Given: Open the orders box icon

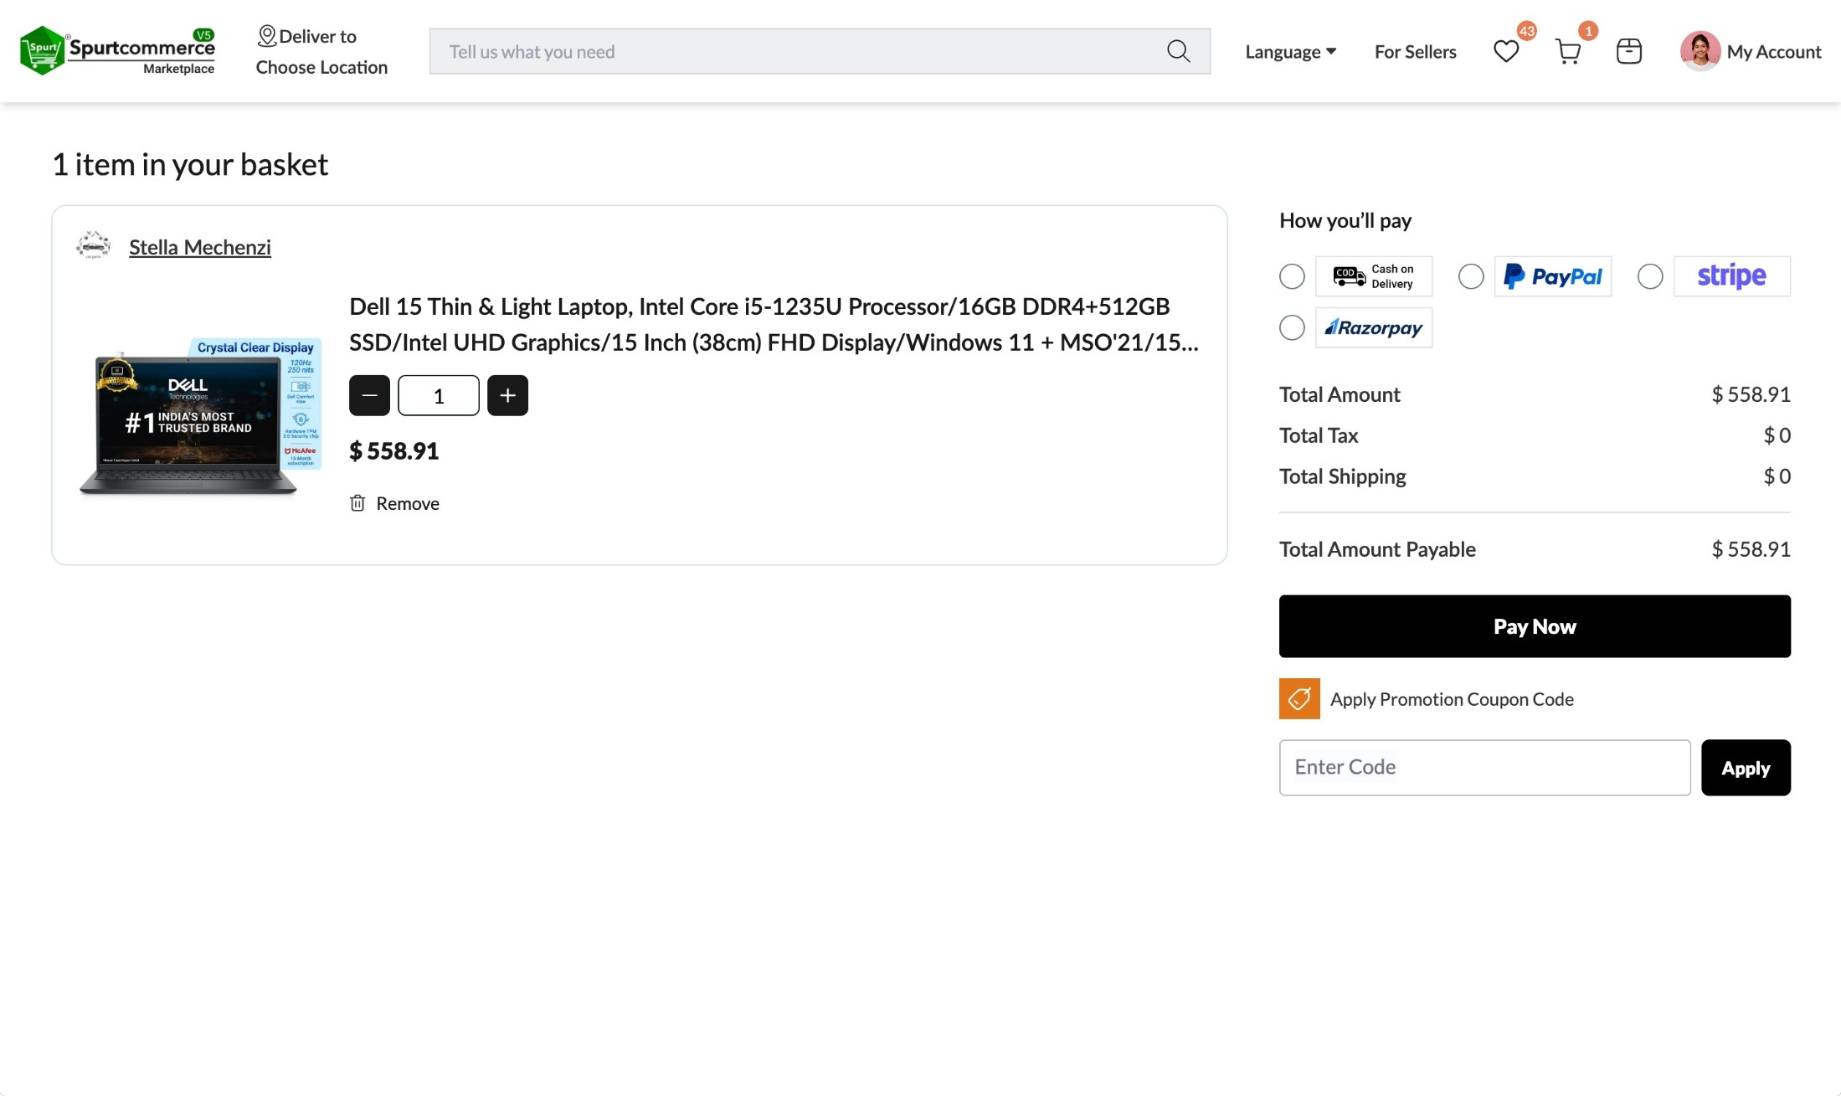Looking at the screenshot, I should [1629, 51].
